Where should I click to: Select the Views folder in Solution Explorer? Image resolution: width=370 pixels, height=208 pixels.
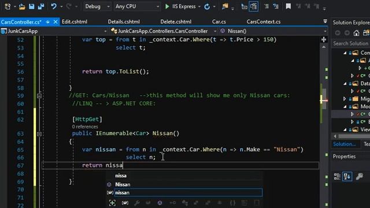click(365, 129)
